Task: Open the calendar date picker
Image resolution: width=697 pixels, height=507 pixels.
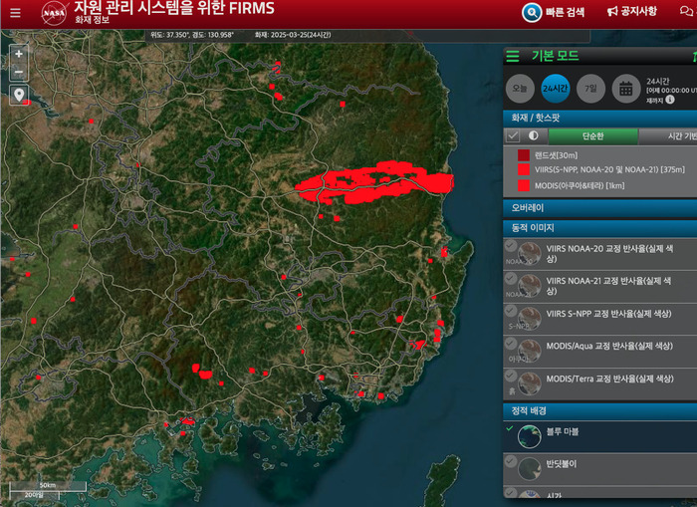Action: (x=626, y=89)
